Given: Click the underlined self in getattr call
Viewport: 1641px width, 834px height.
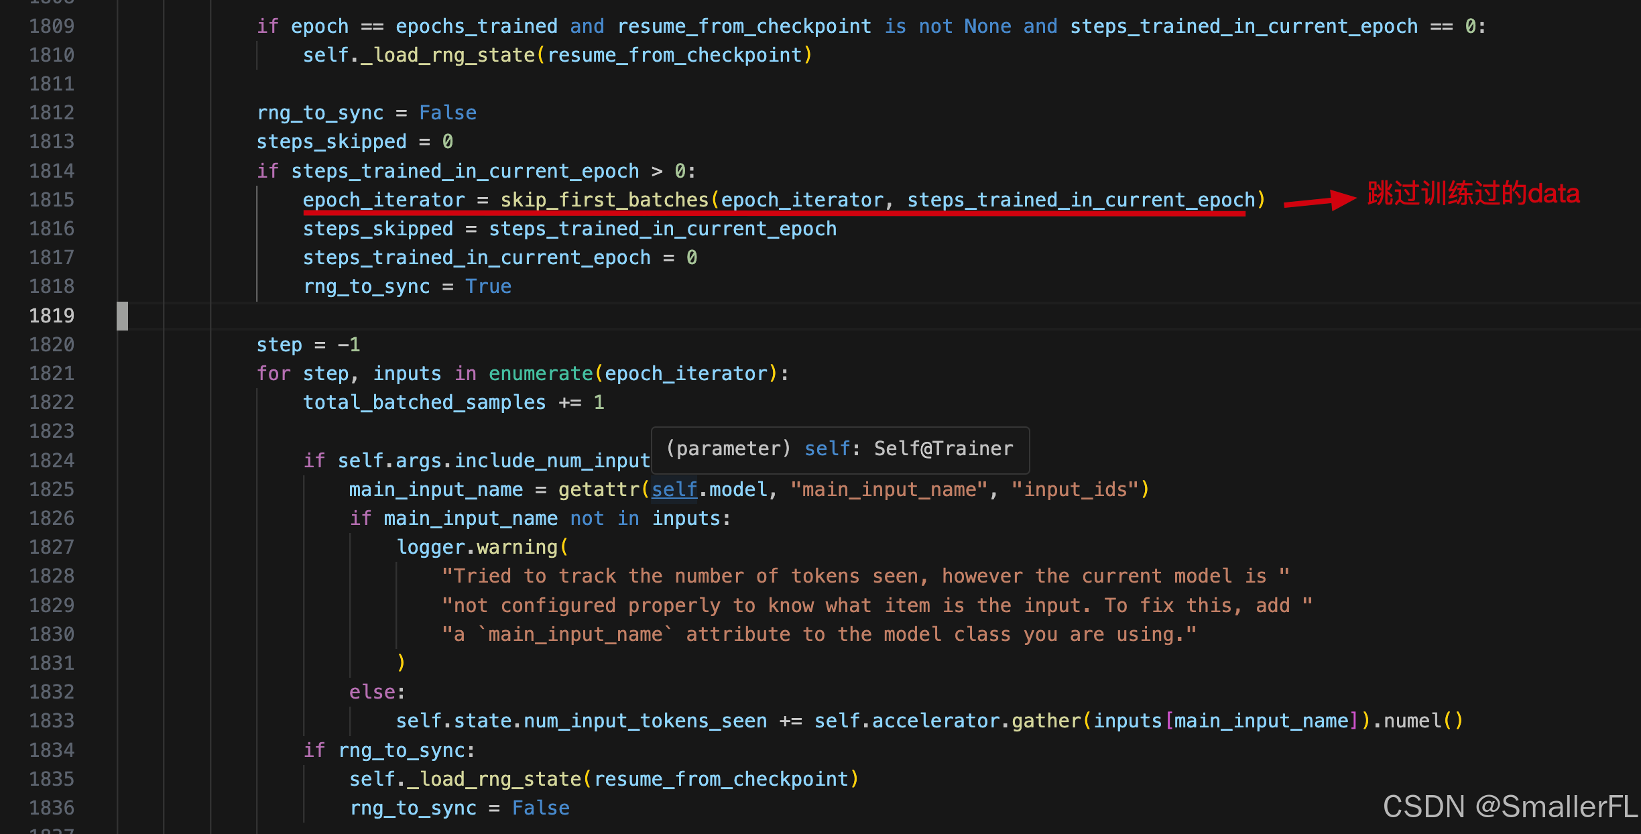Looking at the screenshot, I should point(674,489).
